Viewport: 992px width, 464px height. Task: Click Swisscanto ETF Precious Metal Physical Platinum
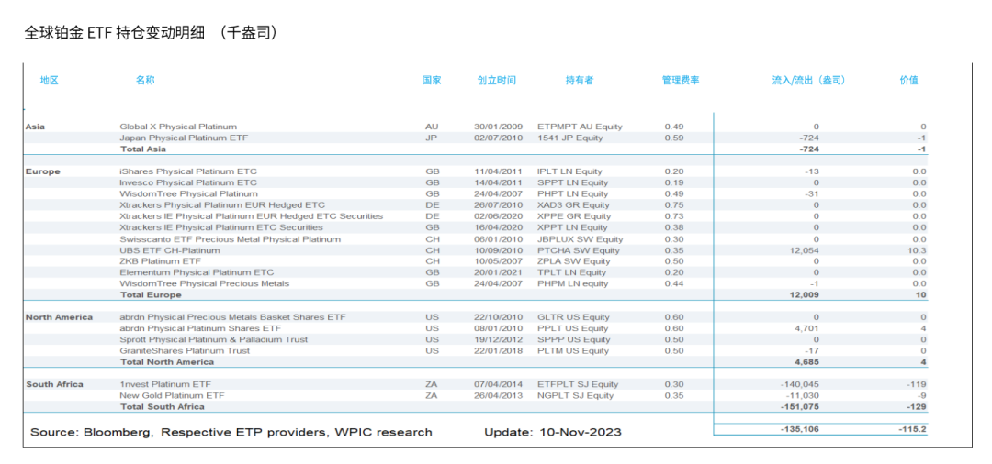(x=231, y=239)
